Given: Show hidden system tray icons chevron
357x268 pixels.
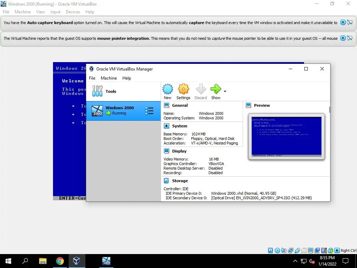Looking at the screenshot, I should [x=295, y=261].
